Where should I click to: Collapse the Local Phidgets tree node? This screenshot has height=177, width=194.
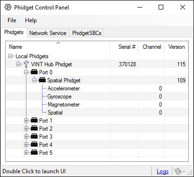tap(10, 56)
